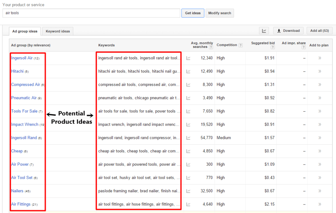Click the chart view icon beside Download

click(x=264, y=31)
